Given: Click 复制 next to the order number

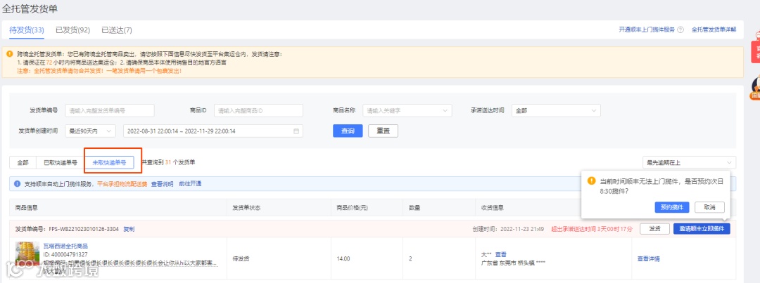Looking at the screenshot, I should point(129,229).
